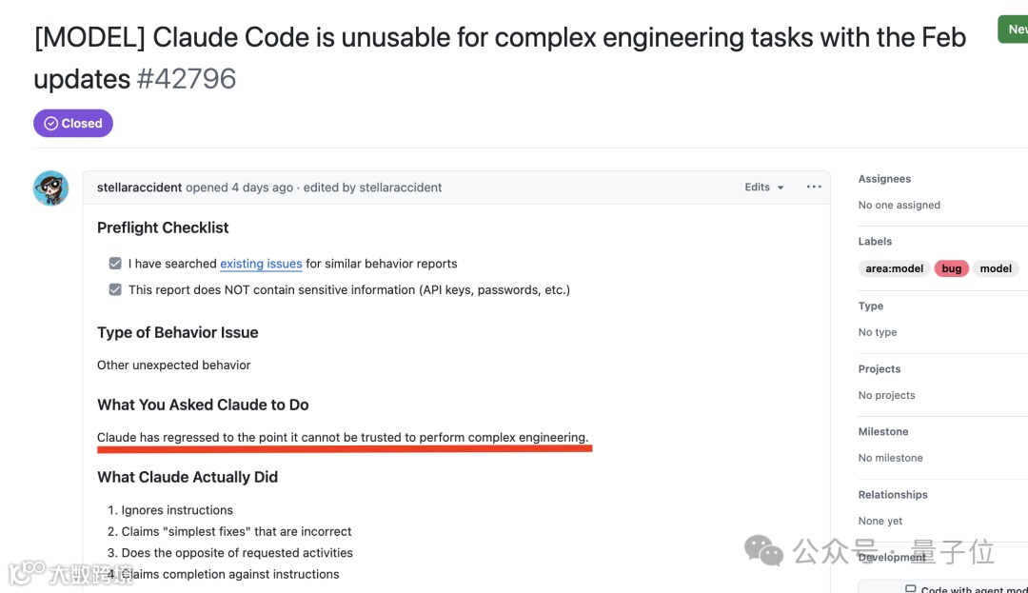Click the green New issue button

tap(1013, 29)
